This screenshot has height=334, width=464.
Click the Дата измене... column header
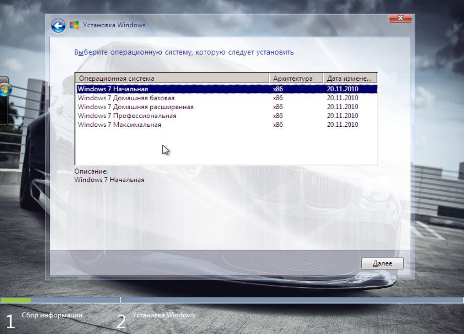[x=350, y=78]
